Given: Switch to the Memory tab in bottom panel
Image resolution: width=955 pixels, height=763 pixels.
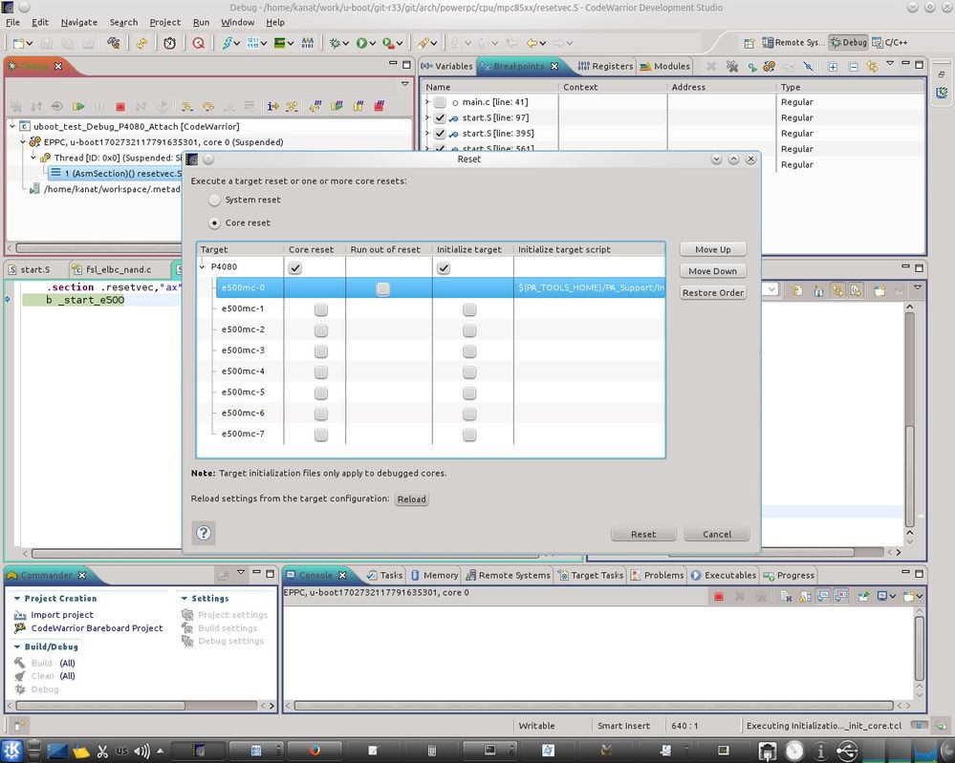Looking at the screenshot, I should tap(434, 575).
